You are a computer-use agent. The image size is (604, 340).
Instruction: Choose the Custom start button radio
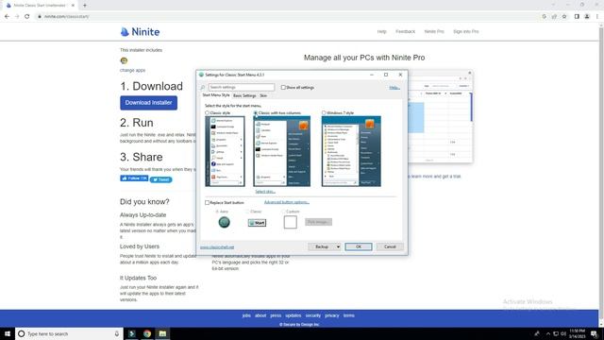pyautogui.click(x=283, y=212)
